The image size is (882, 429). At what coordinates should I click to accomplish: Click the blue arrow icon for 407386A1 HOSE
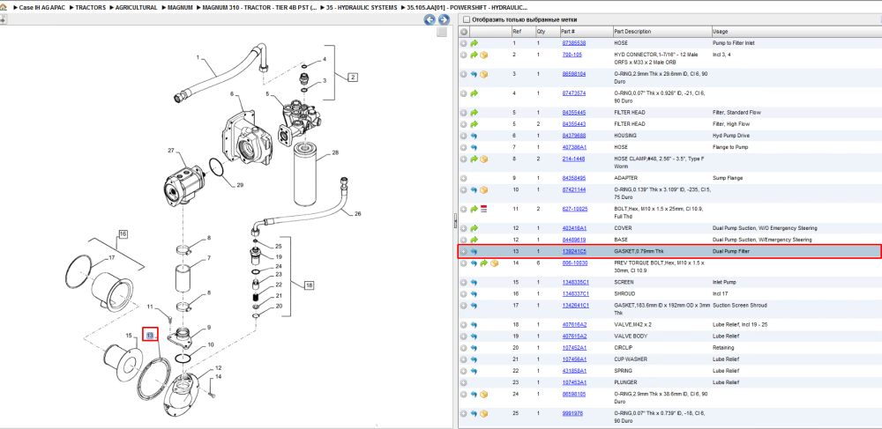coord(475,148)
